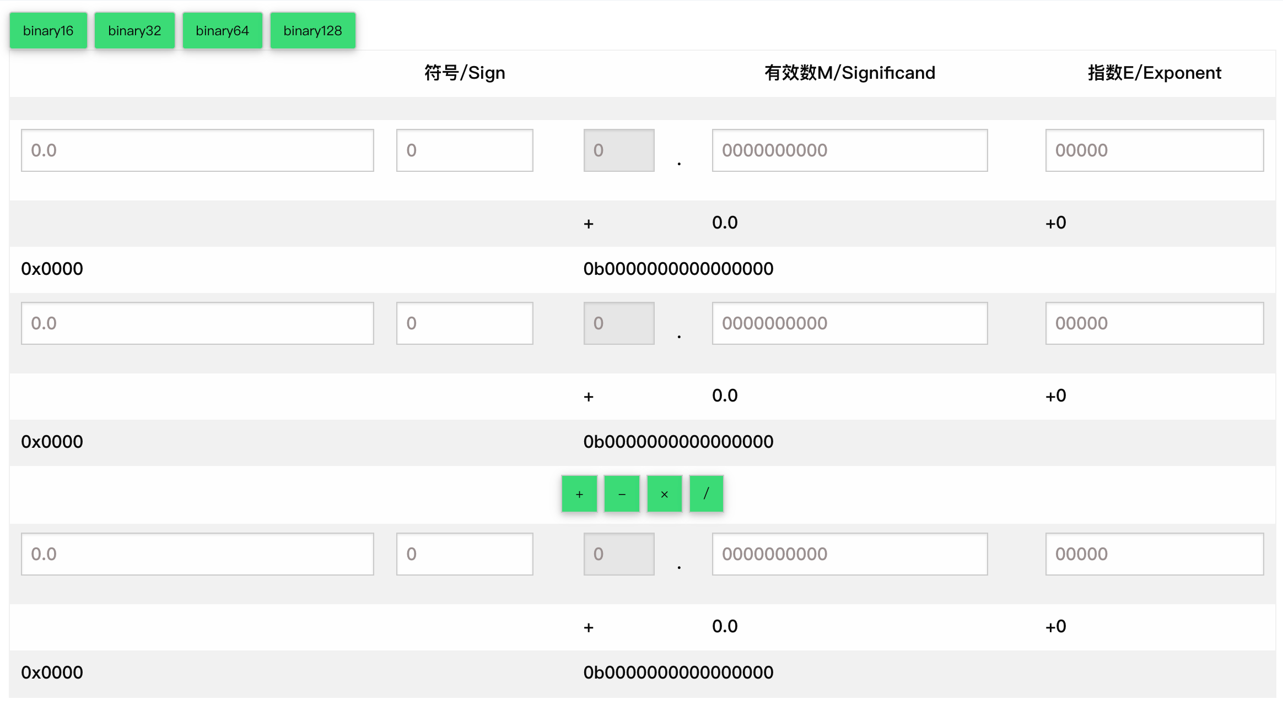Screen dimensions: 1283x705
Task: Click first operand decimal value field
Action: click(x=197, y=150)
